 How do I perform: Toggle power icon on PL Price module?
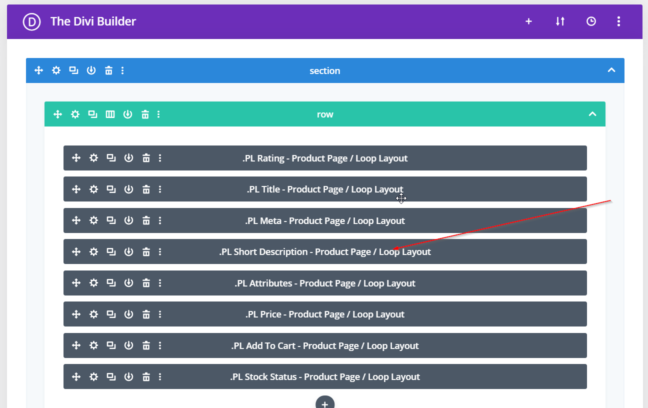128,314
